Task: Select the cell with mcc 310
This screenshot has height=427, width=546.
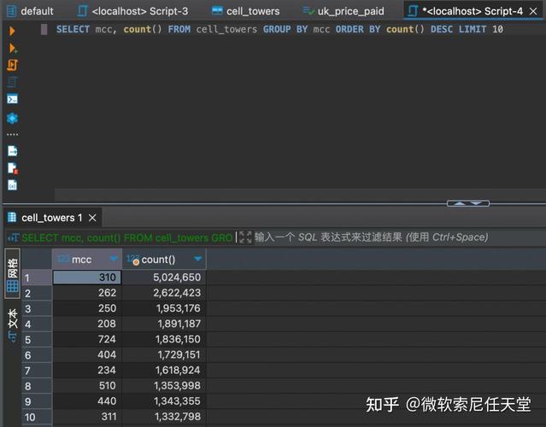Action: 87,278
